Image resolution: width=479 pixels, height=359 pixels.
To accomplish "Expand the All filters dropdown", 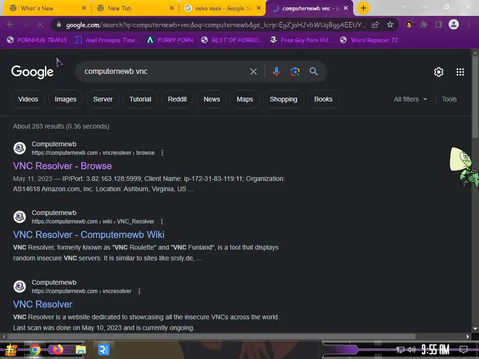I will (410, 99).
